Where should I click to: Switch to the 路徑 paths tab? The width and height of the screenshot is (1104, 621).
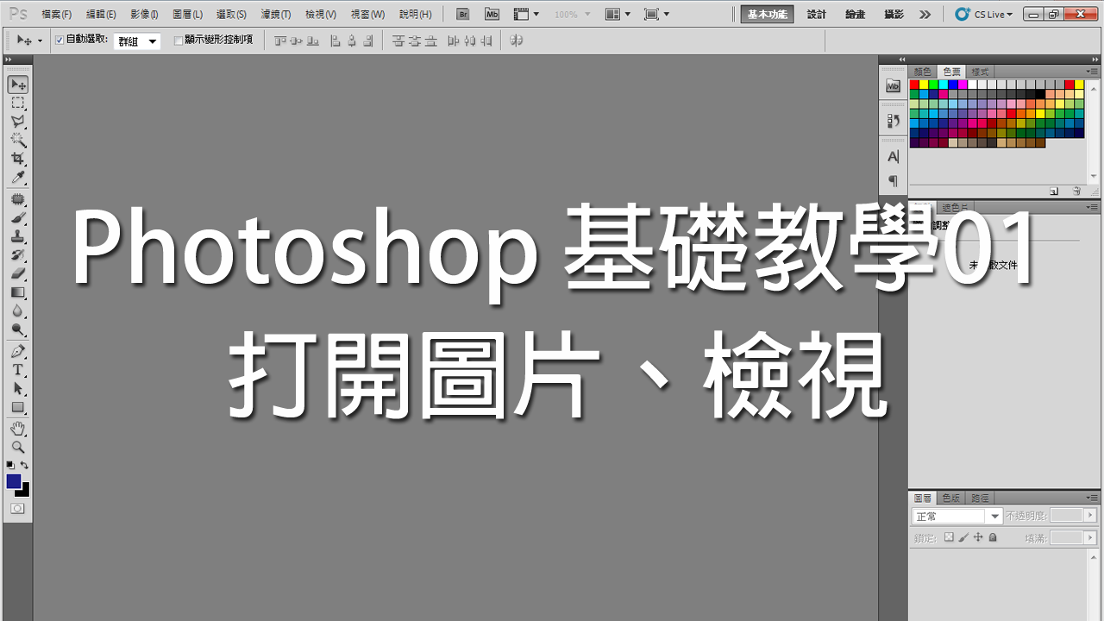click(x=980, y=498)
